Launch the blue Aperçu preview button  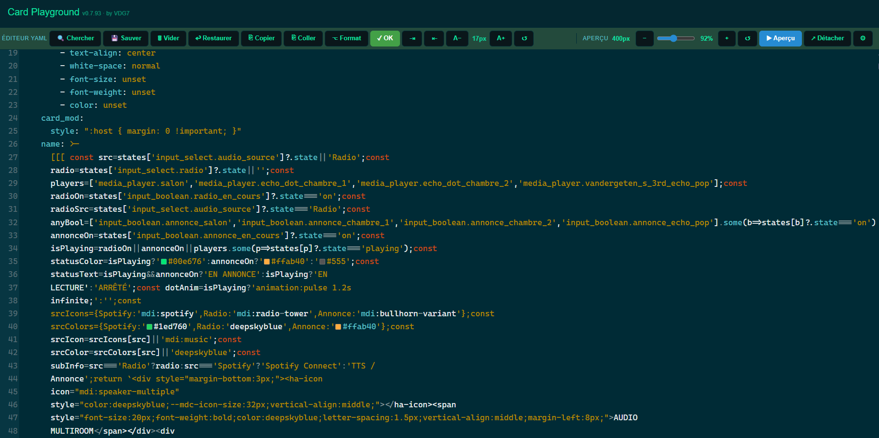tap(780, 38)
